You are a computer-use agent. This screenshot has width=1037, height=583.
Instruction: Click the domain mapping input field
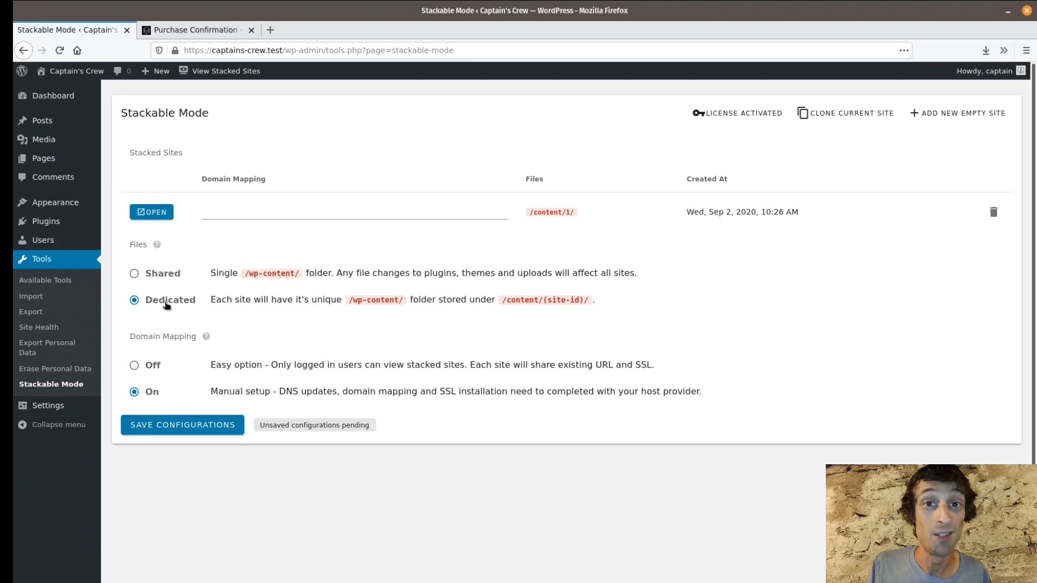tap(354, 212)
